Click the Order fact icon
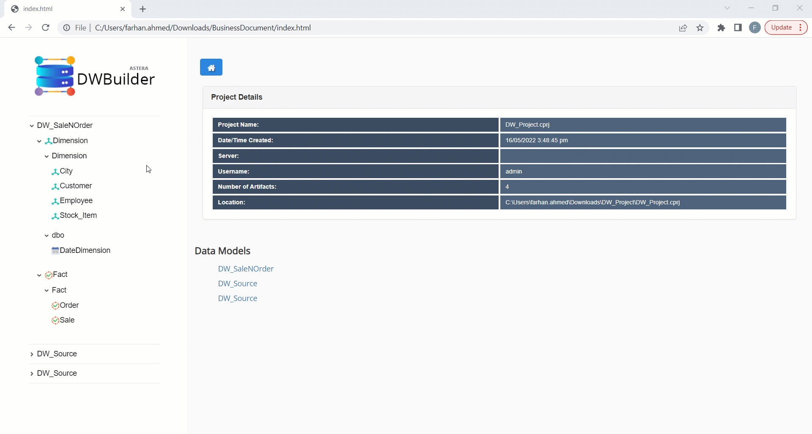The image size is (812, 434). pos(55,306)
